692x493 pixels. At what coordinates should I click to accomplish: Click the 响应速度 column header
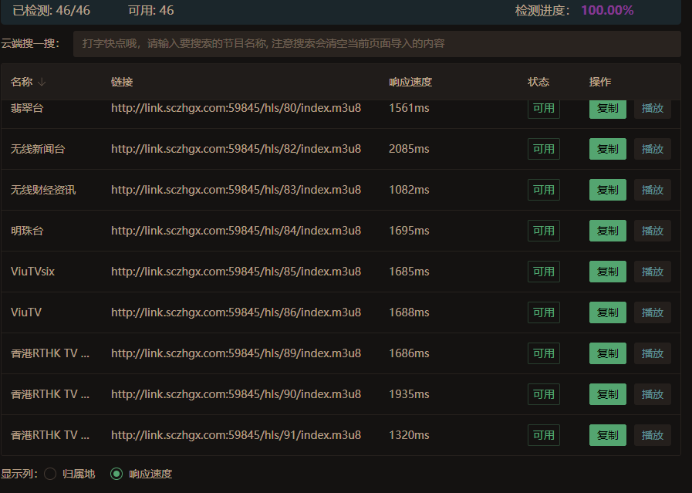coord(410,82)
